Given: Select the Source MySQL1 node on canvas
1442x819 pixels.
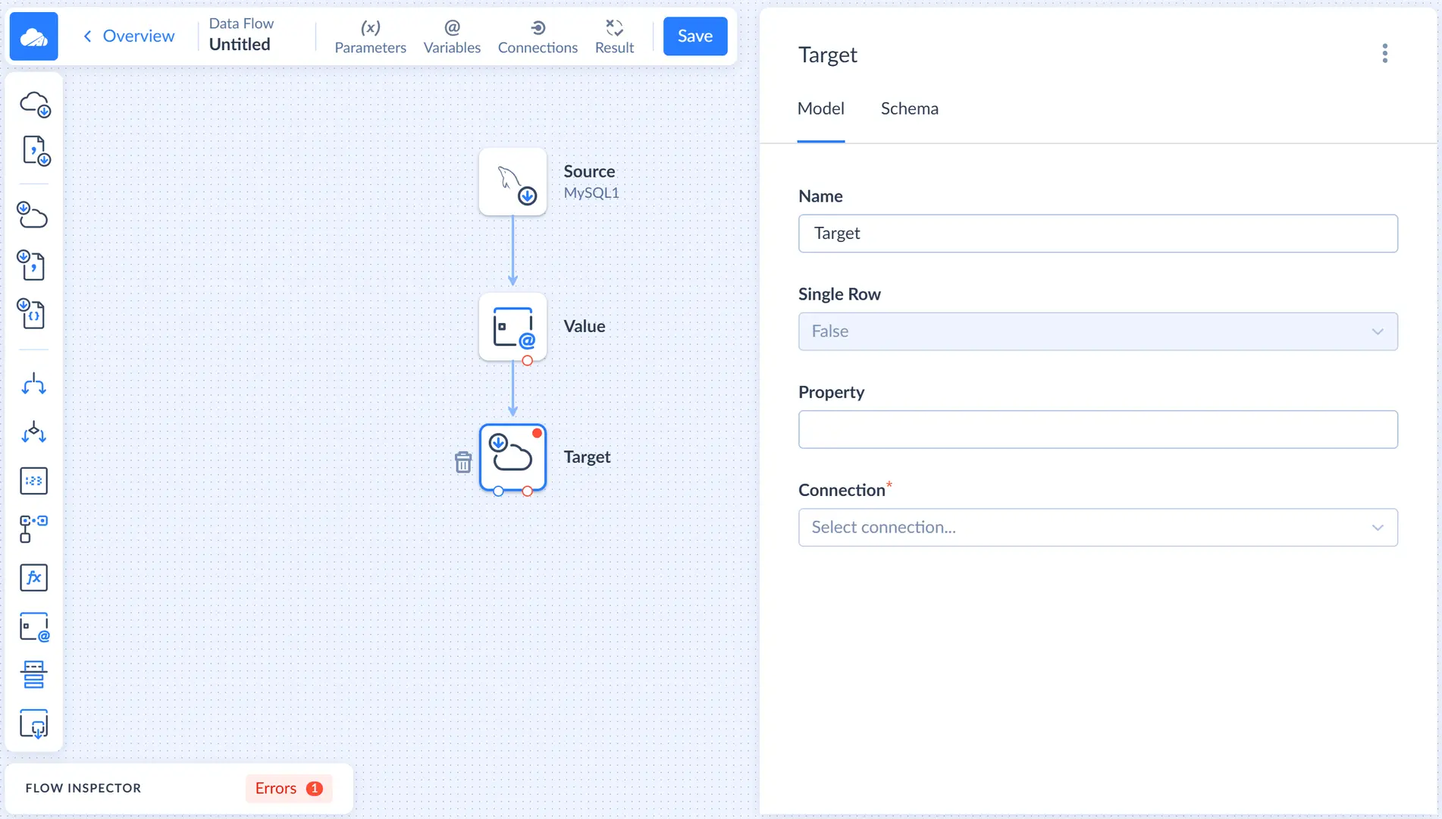Looking at the screenshot, I should [x=513, y=182].
